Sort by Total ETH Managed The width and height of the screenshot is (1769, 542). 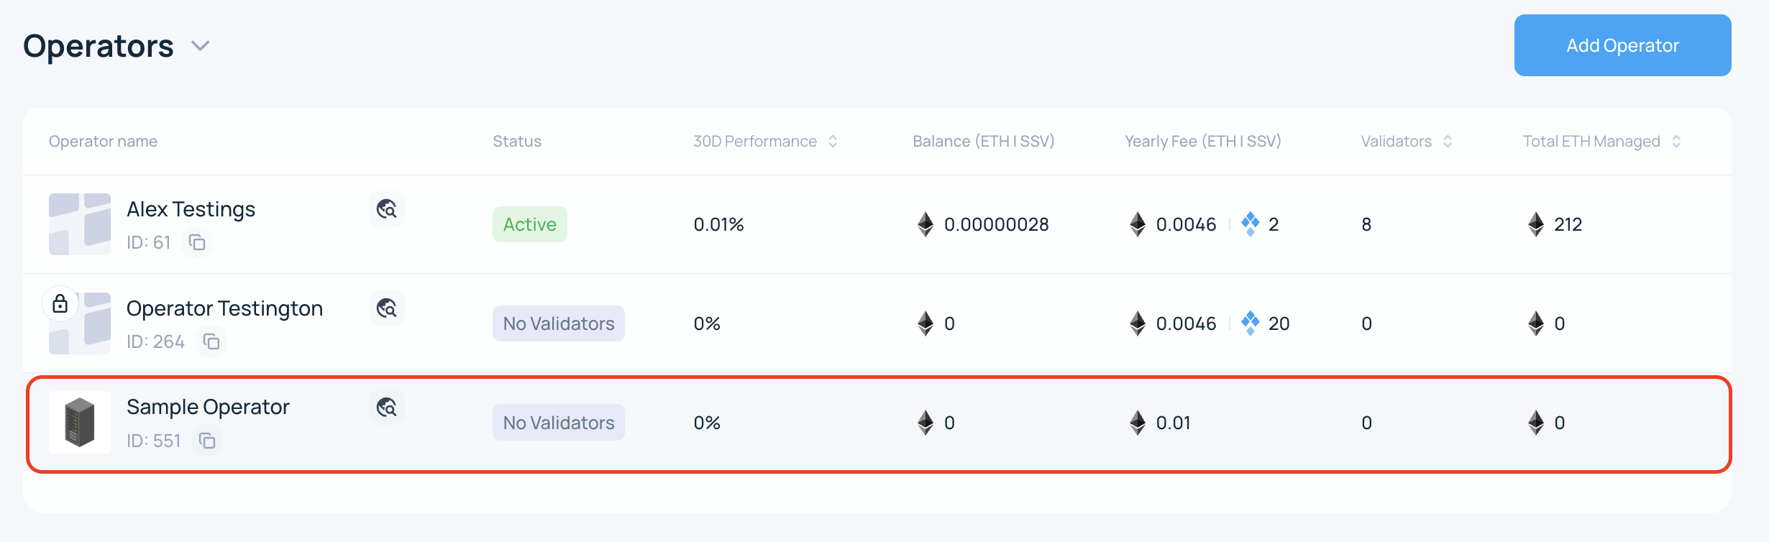click(x=1676, y=142)
